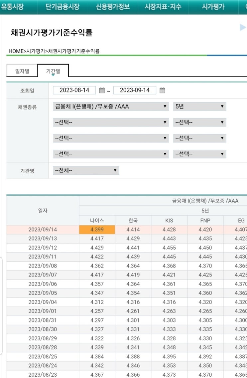
Task: Click the 5년 table sub-header
Action: point(205,211)
